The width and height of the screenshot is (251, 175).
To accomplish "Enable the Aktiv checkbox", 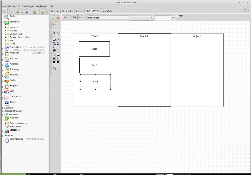I will (177, 16).
